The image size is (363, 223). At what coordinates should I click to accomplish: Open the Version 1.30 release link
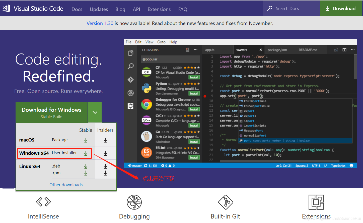[100, 23]
